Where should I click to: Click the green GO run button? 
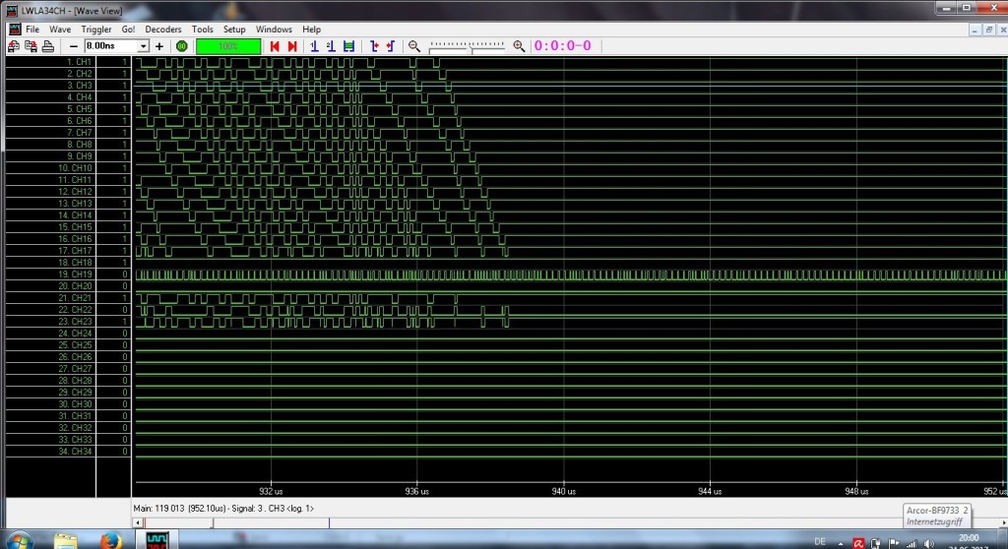pyautogui.click(x=181, y=46)
